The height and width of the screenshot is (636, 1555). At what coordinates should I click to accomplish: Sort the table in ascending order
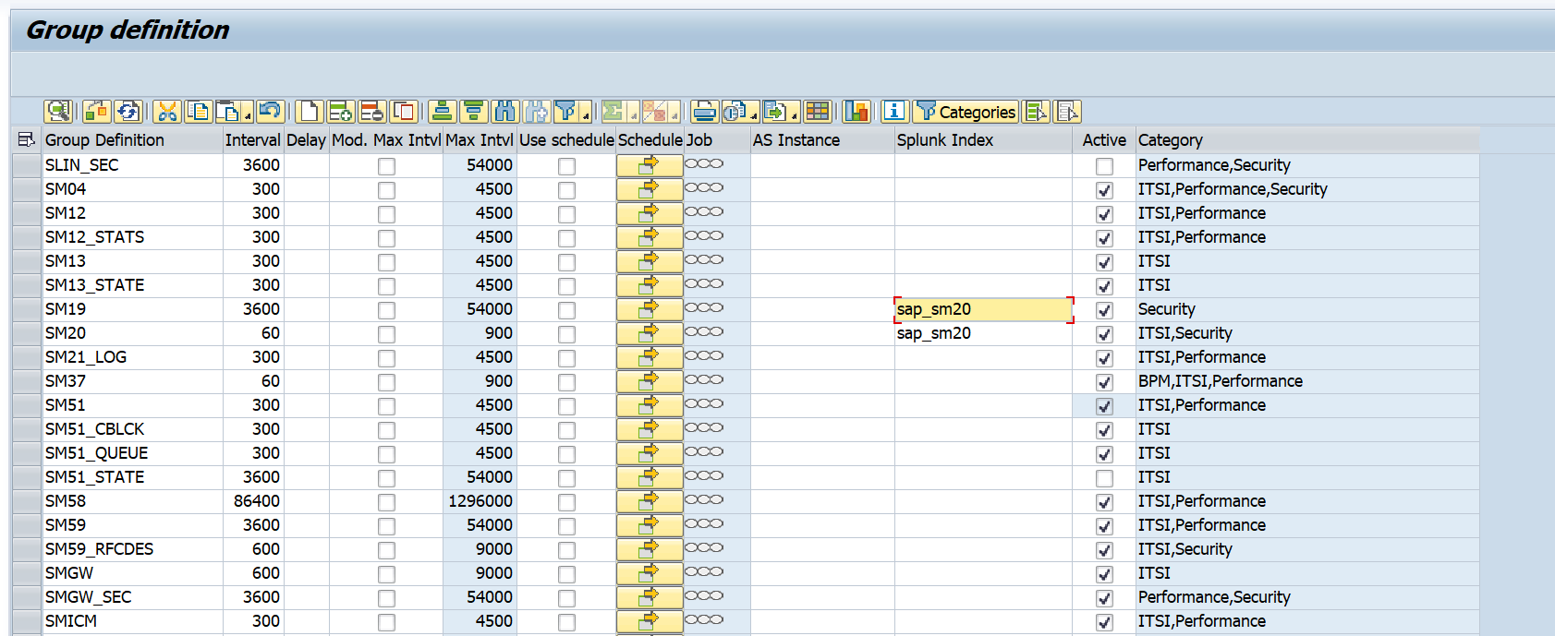(442, 112)
